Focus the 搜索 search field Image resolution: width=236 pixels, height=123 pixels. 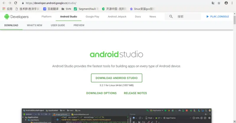pyautogui.click(x=183, y=17)
